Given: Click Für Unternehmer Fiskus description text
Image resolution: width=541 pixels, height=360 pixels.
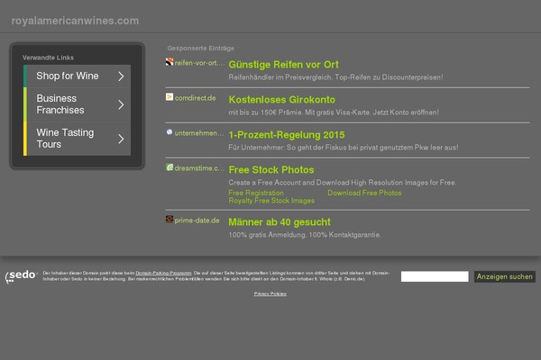Looking at the screenshot, I should pos(344,148).
